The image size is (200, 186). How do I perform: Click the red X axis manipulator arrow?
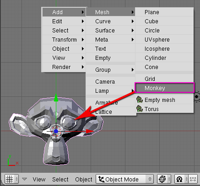pos(90,131)
